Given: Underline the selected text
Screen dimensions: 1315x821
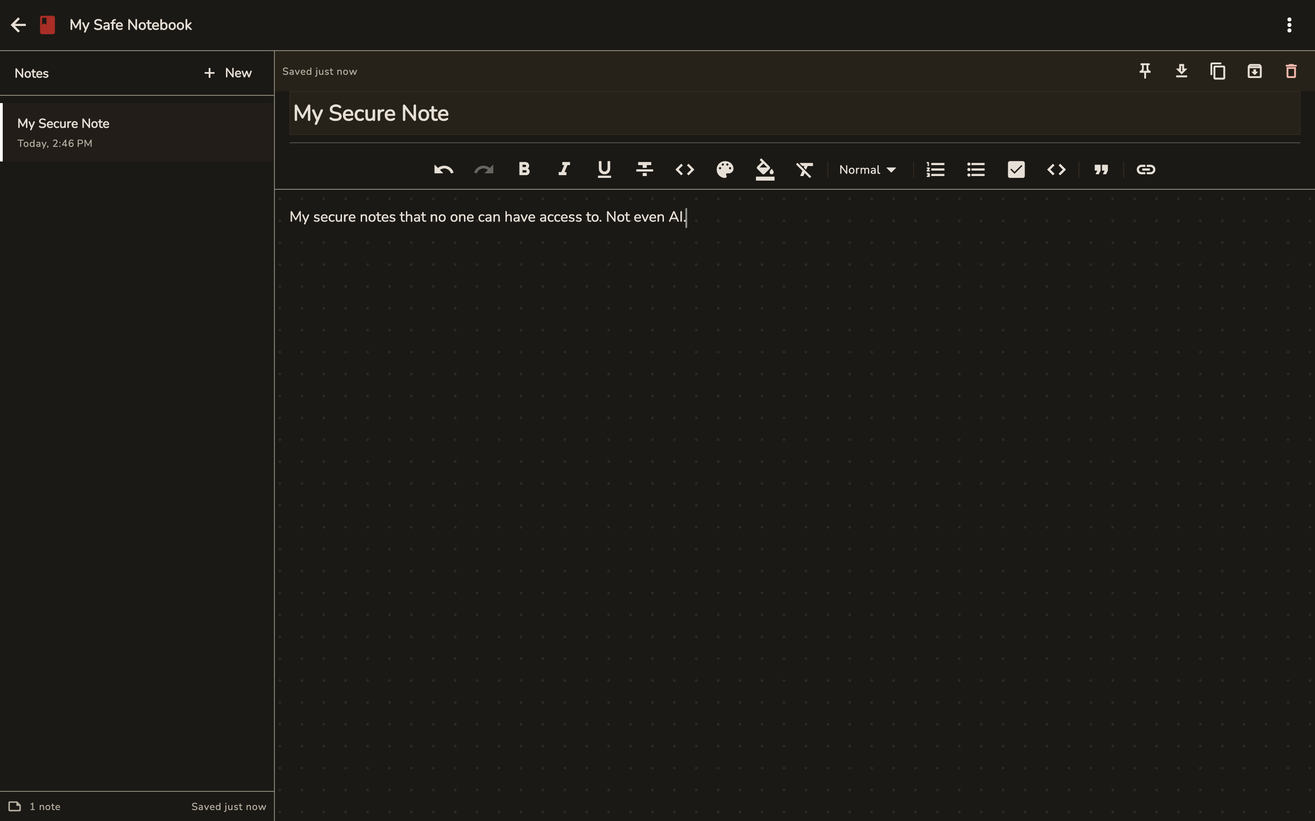Looking at the screenshot, I should tap(603, 169).
